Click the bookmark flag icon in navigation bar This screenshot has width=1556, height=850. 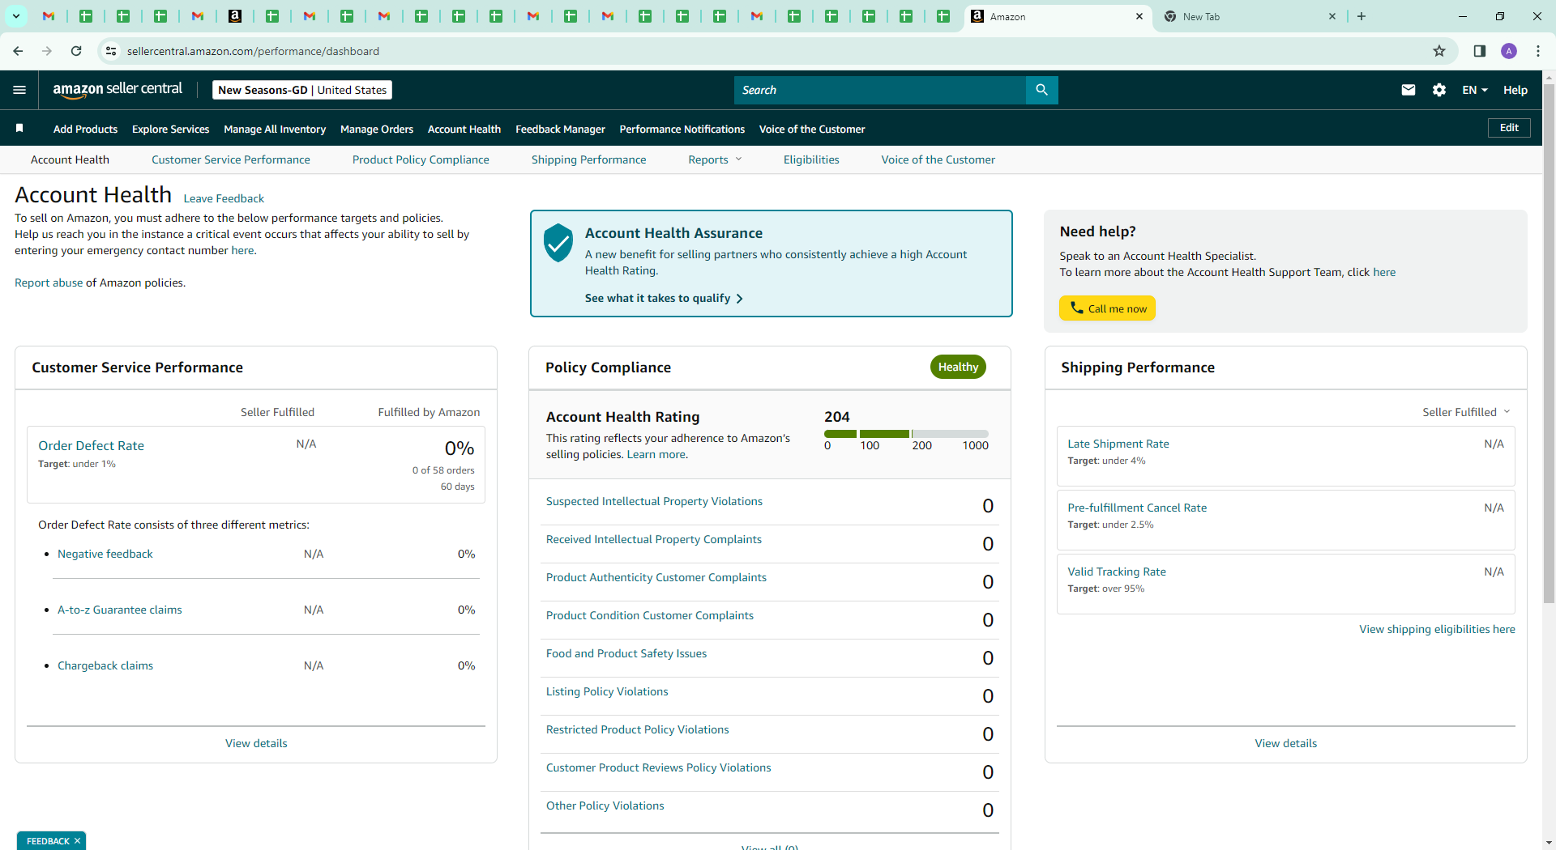click(19, 128)
